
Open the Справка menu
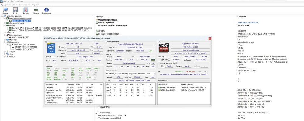[35, 5]
